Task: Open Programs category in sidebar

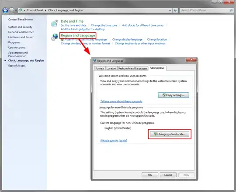Action: point(14,42)
